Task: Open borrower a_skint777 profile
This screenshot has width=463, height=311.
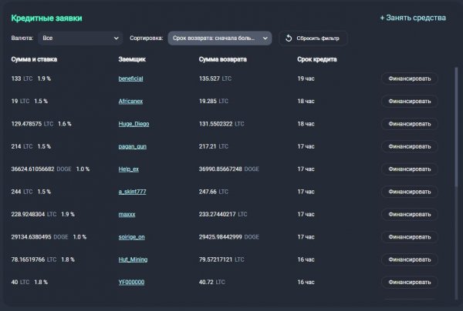Action: tap(131, 192)
